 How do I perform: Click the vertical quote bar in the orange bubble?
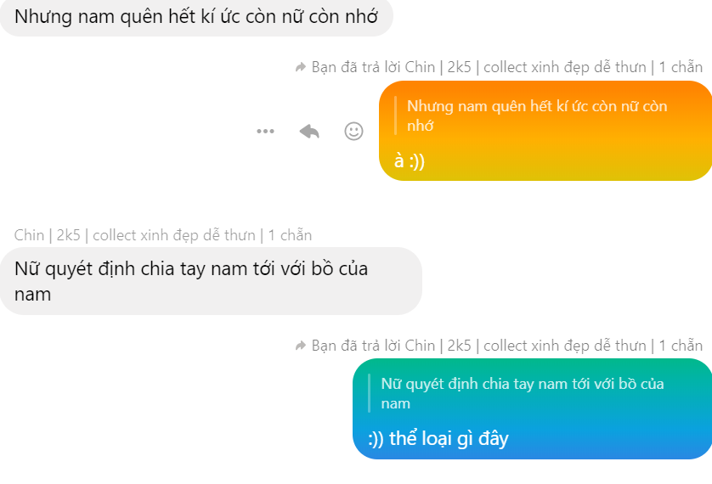click(395, 115)
